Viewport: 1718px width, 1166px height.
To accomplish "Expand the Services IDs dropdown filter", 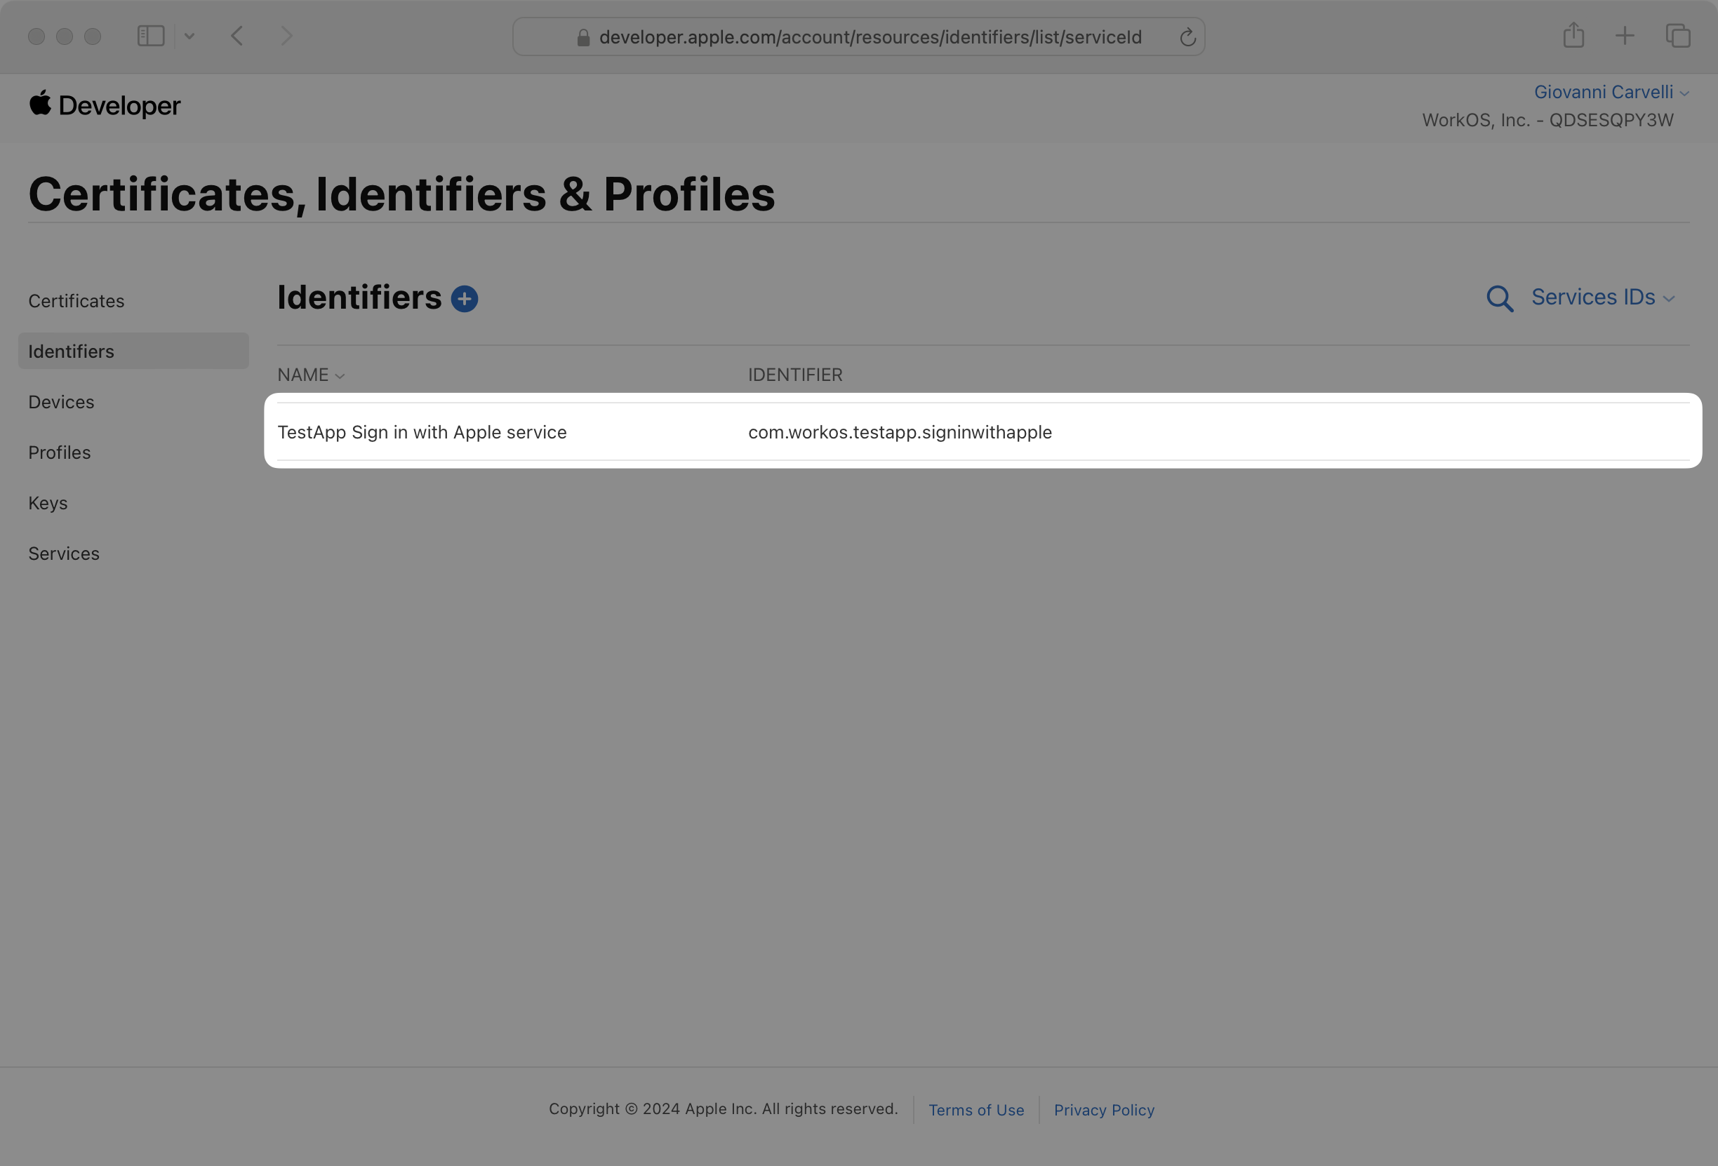I will (x=1604, y=298).
